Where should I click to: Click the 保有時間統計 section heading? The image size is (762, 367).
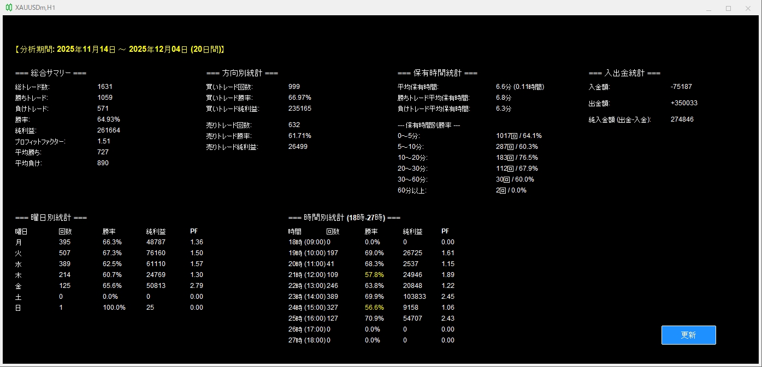tap(438, 73)
